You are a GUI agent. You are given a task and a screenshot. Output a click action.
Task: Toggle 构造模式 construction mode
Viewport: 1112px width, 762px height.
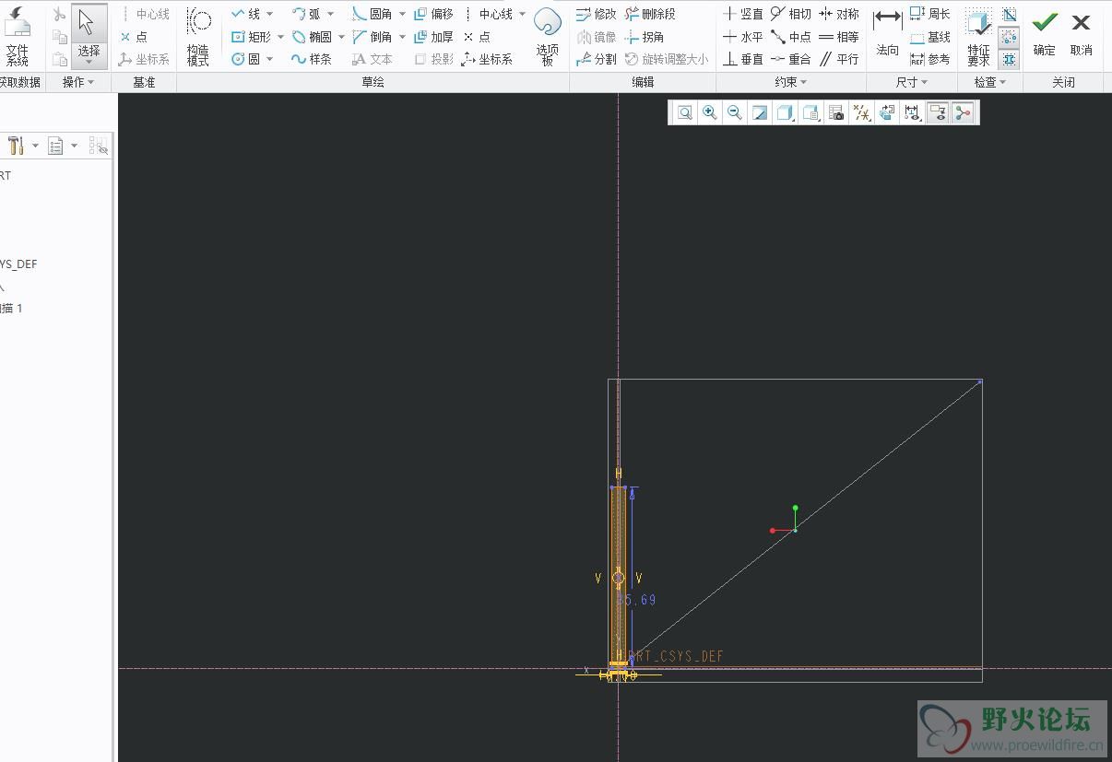click(198, 36)
